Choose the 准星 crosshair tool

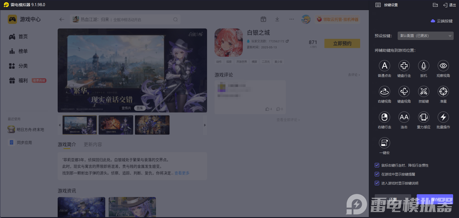(443, 91)
